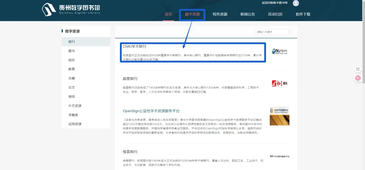Click the search magnifier icon

click(x=289, y=32)
